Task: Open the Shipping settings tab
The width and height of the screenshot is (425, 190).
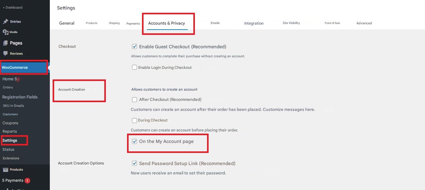Action: [114, 23]
